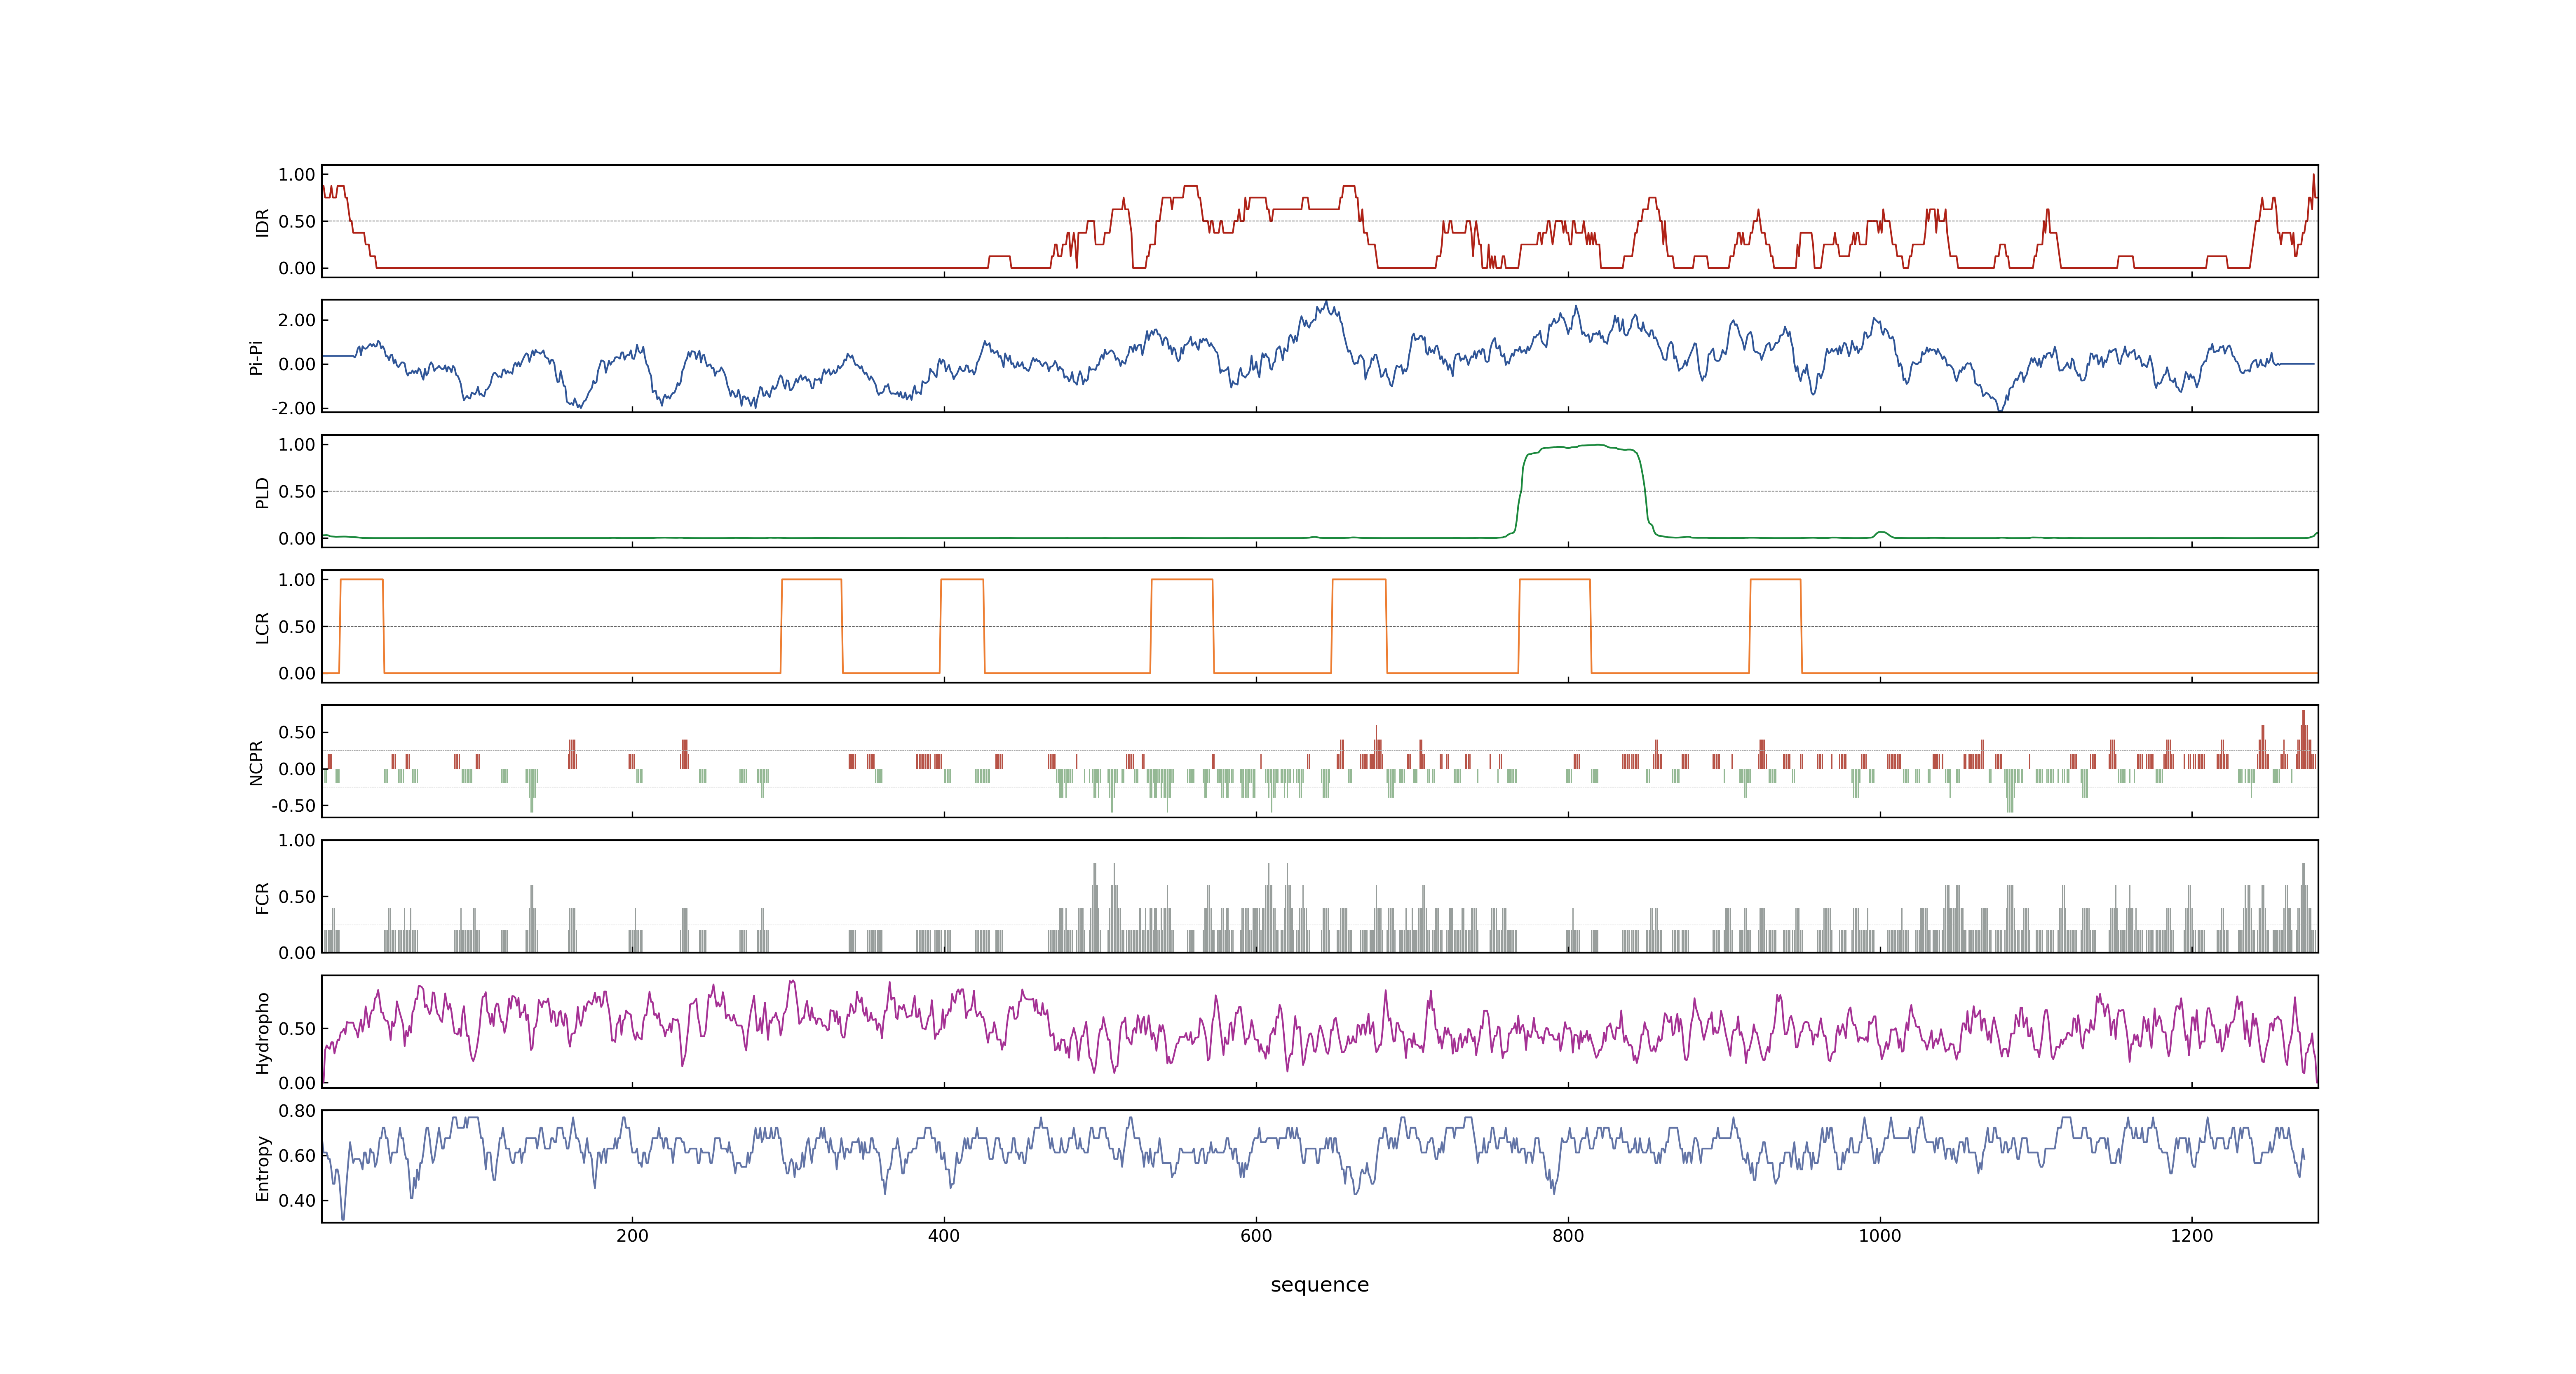The height and width of the screenshot is (1374, 2576).
Task: Click the 200 x-axis tick label
Action: 632,1236
